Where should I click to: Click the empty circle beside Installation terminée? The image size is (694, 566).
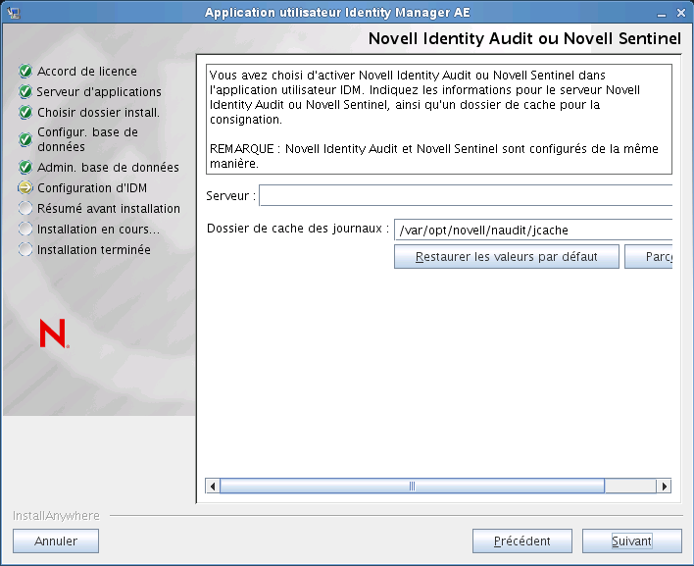25,250
